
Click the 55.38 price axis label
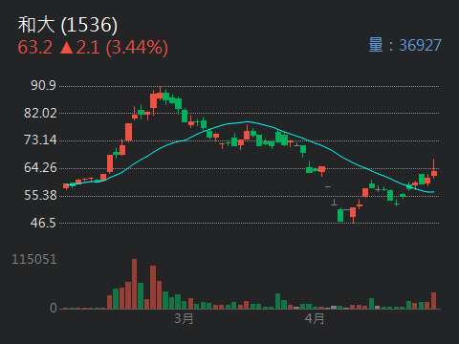[40, 195]
